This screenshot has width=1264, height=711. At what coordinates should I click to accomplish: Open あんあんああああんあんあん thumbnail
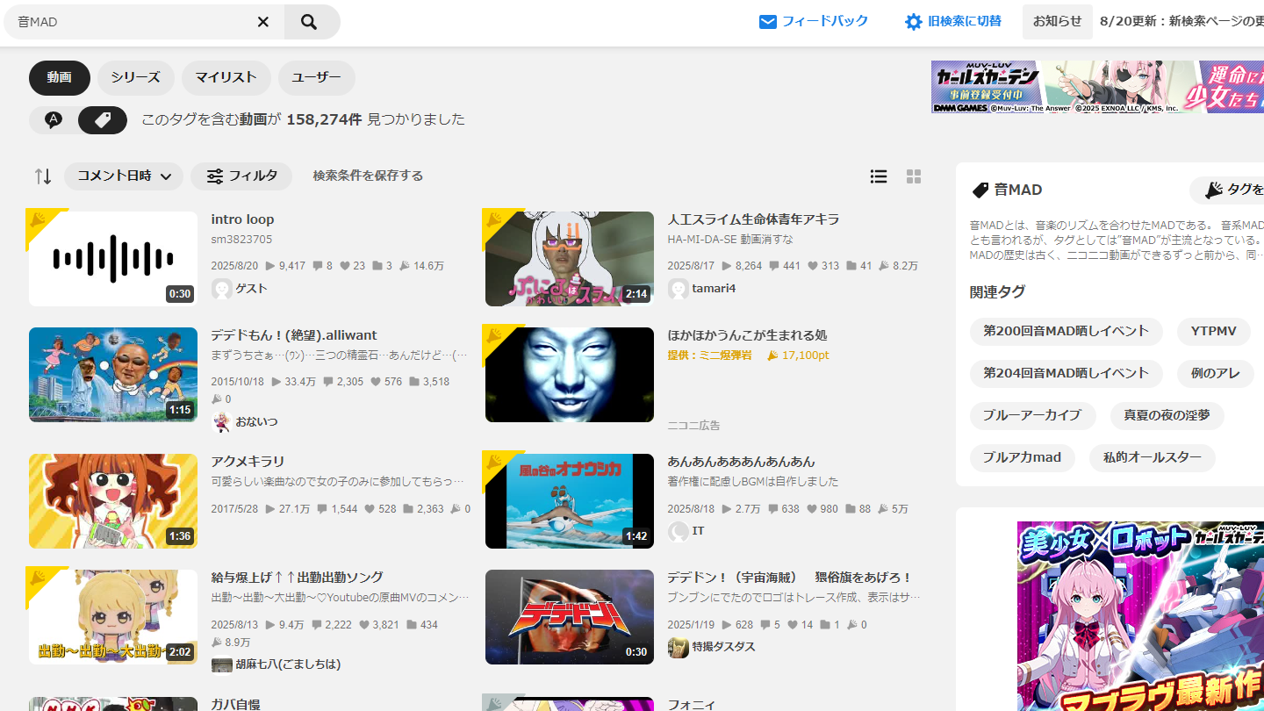(x=570, y=501)
